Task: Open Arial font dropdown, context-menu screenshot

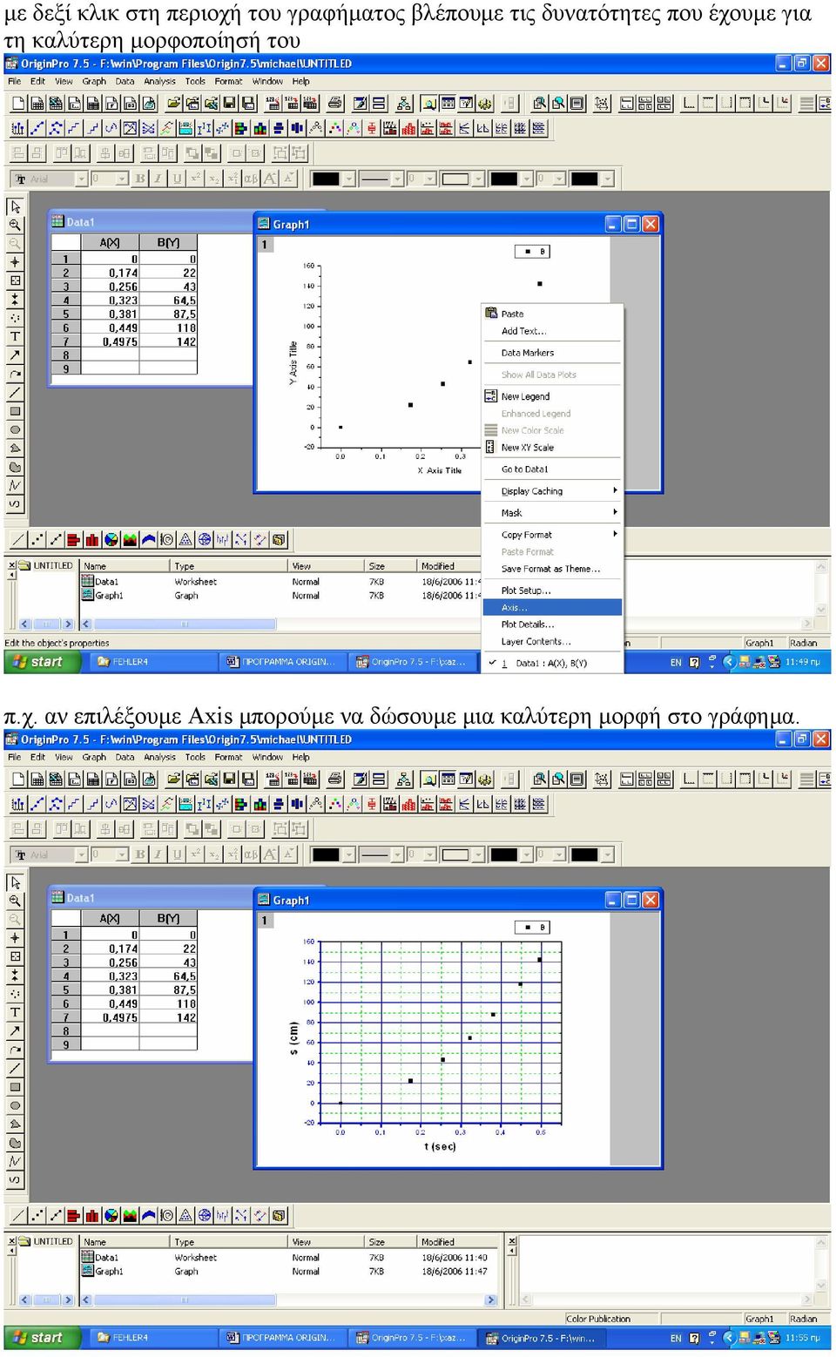Action: tap(81, 179)
